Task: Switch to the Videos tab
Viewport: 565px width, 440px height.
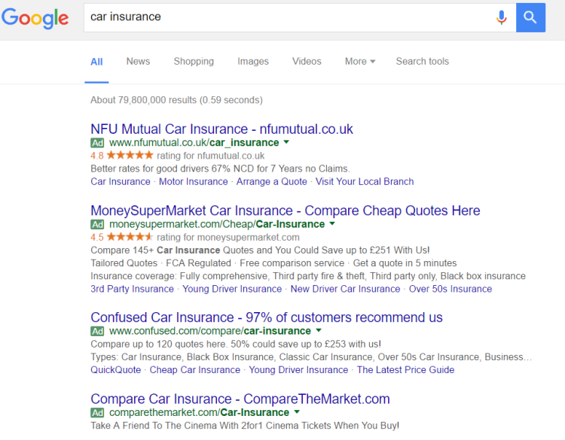Action: (x=307, y=62)
